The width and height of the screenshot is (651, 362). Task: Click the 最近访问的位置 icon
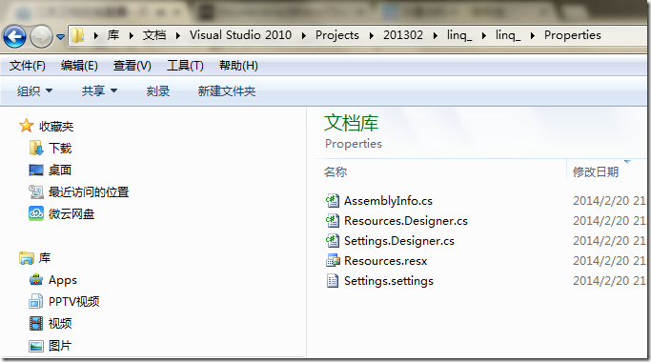click(36, 191)
